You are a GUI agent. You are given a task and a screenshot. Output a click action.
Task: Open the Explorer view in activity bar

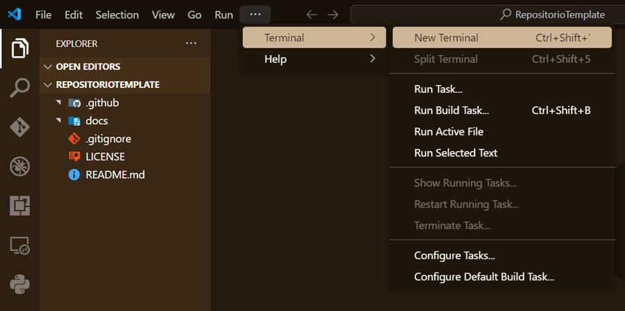pyautogui.click(x=19, y=48)
